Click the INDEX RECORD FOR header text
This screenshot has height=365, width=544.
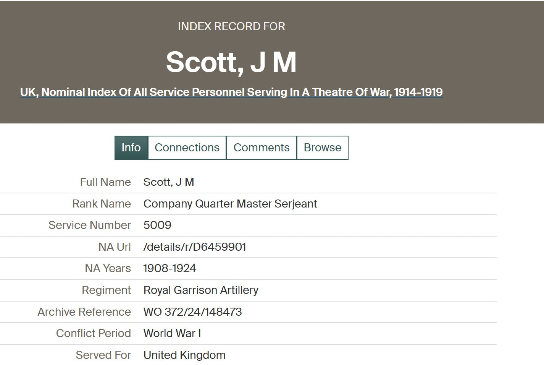click(231, 26)
